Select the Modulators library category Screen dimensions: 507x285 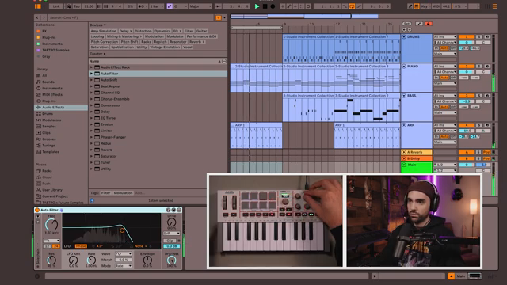[x=51, y=120]
